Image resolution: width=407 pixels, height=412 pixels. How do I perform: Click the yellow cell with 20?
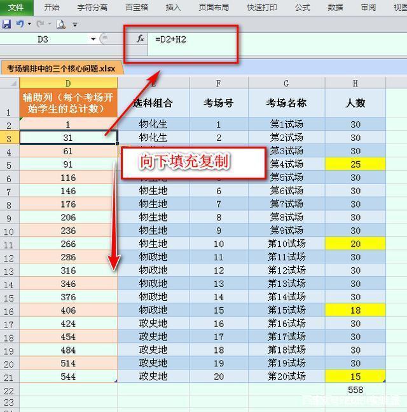(355, 244)
